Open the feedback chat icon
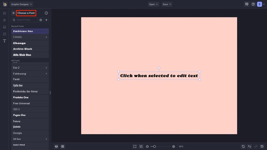 [x=247, y=4]
